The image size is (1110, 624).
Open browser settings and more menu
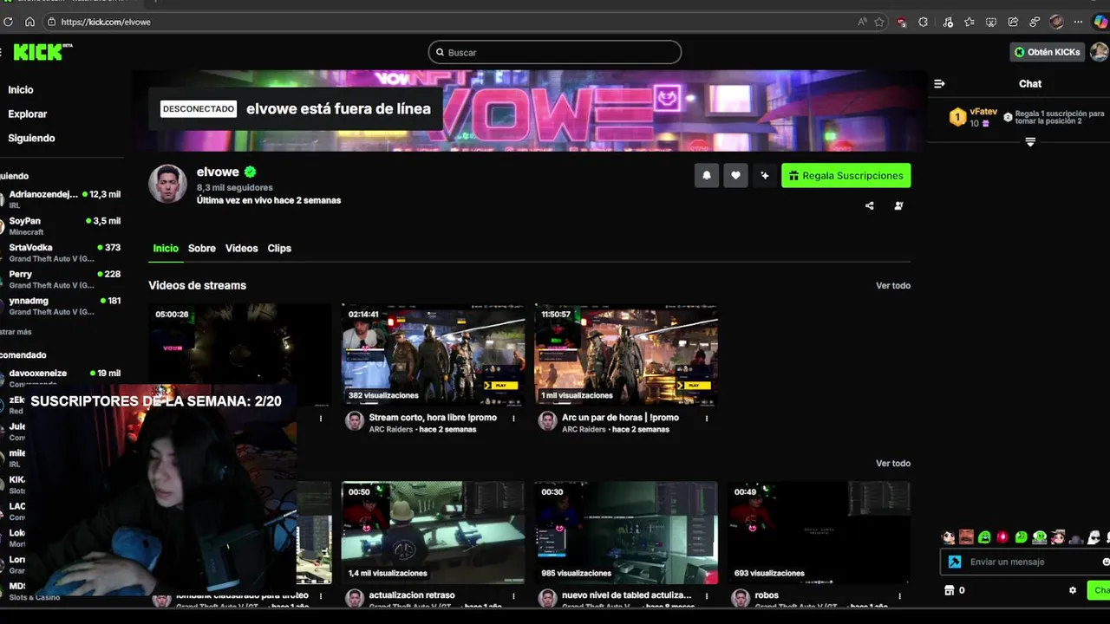point(1078,22)
